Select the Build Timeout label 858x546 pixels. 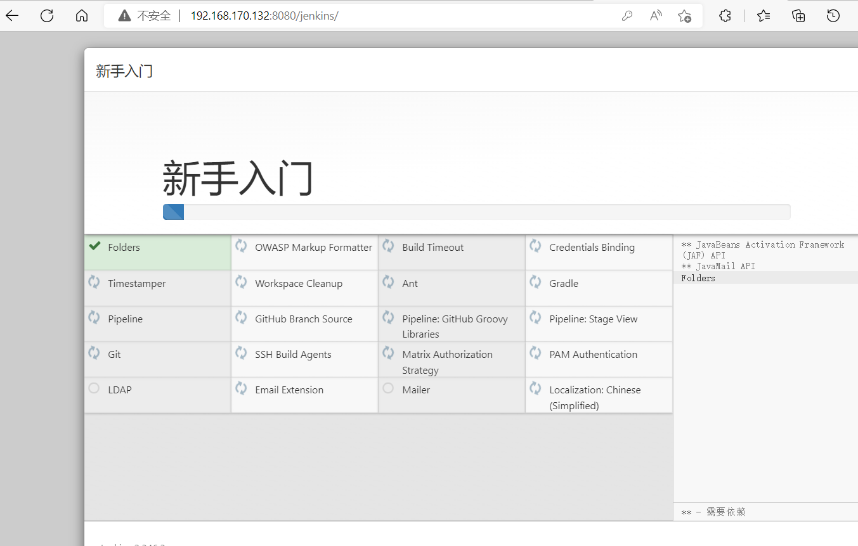pos(433,248)
